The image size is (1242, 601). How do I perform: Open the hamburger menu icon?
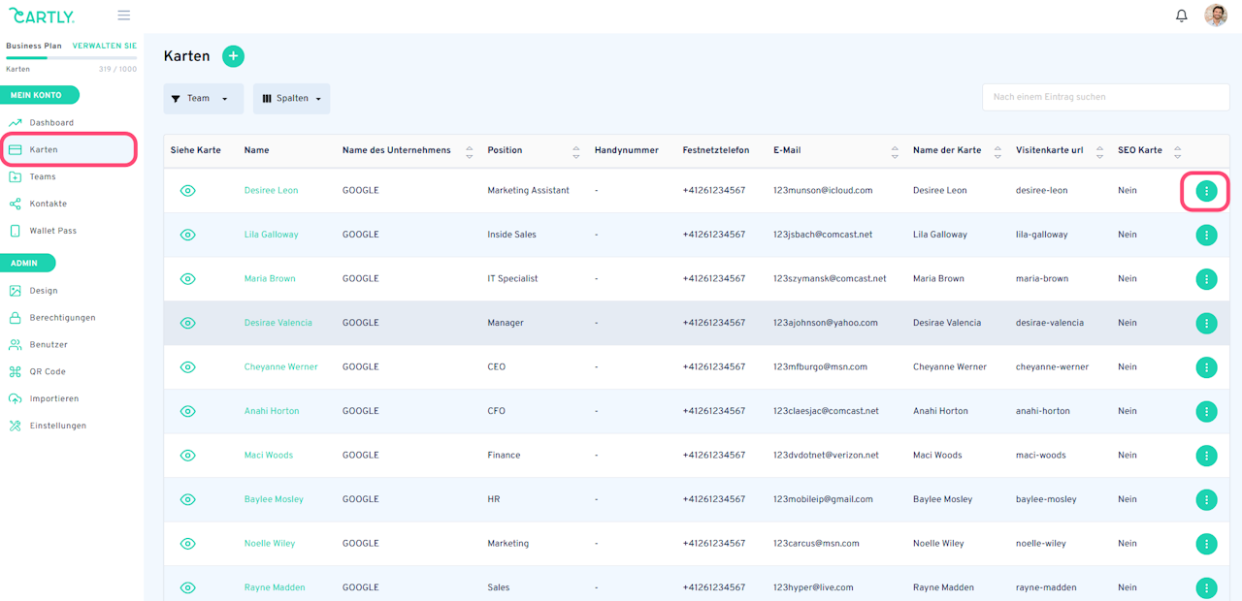click(123, 16)
